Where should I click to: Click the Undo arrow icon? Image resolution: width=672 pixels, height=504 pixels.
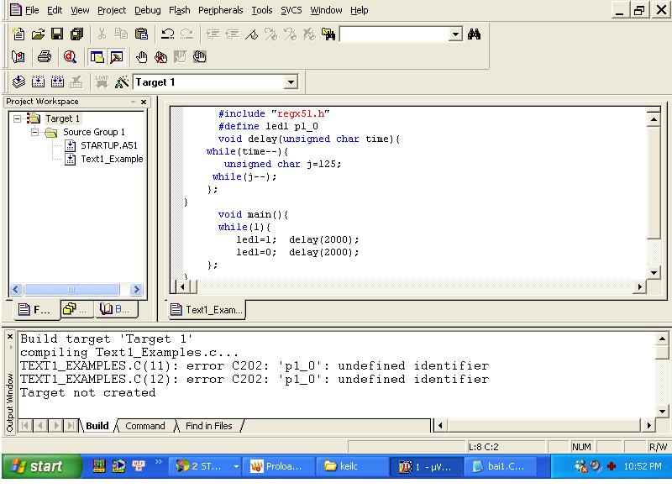(x=167, y=34)
